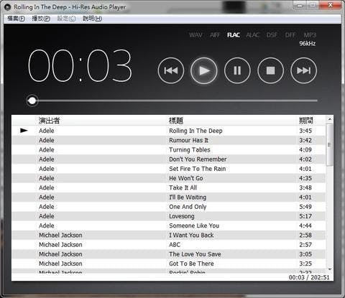The height and width of the screenshot is (298, 345).
Task: Click the FLAC format indicator
Action: pyautogui.click(x=234, y=35)
